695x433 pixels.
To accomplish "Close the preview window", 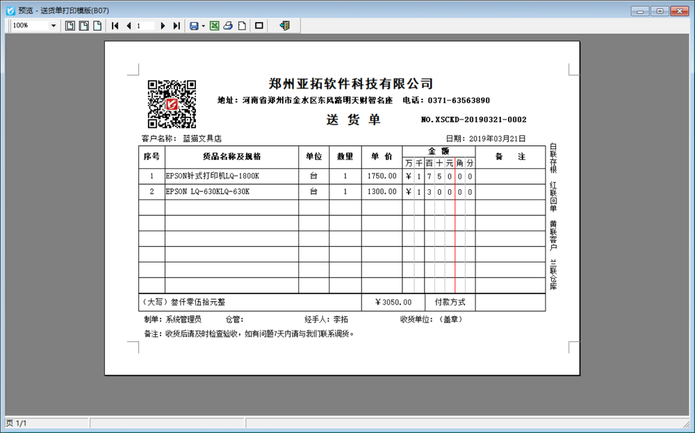I will [679, 10].
